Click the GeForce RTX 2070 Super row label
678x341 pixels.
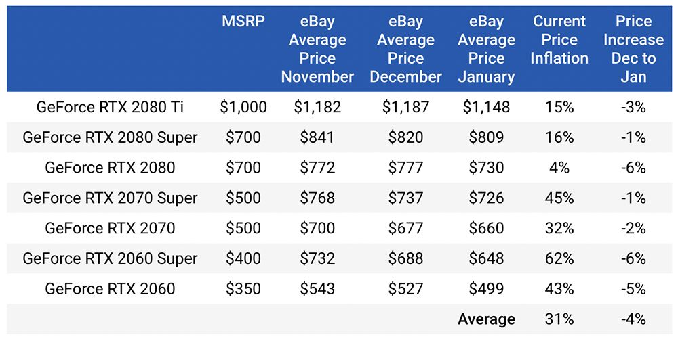pos(111,198)
